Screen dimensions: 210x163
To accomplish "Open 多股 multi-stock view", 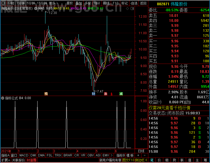I will [x=88, y=3].
